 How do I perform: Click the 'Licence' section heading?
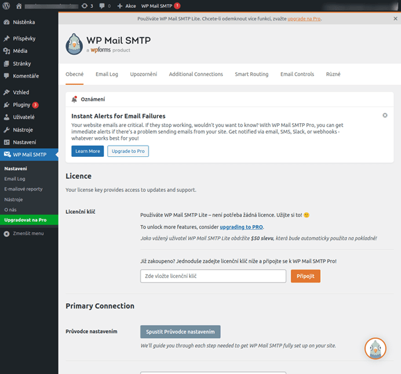tap(78, 176)
